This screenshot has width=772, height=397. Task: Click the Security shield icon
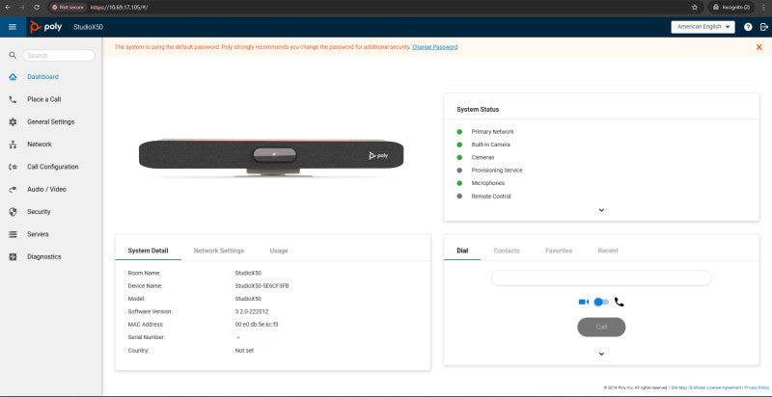point(13,212)
